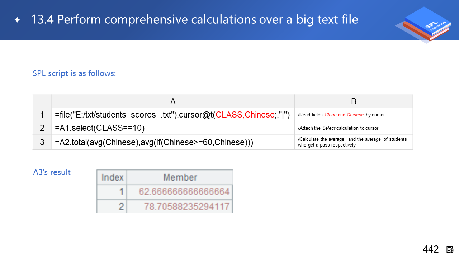Click the 'Read fields Class and Chinese' comment
This screenshot has width=459, height=258.
(x=341, y=115)
